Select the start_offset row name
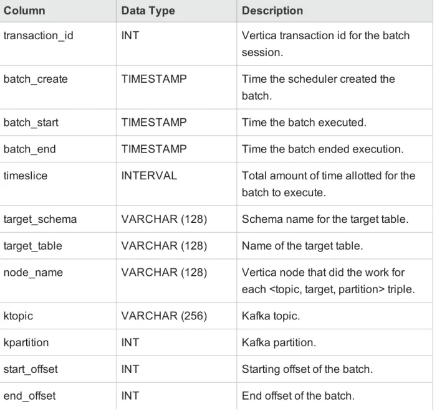This screenshot has height=414, width=442. pyautogui.click(x=31, y=369)
